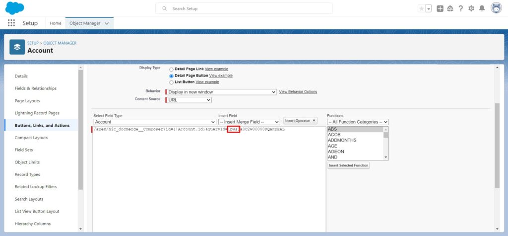Select ACOS in the functions list

(x=355, y=135)
